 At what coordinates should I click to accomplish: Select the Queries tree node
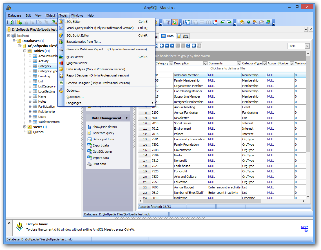click(38, 132)
